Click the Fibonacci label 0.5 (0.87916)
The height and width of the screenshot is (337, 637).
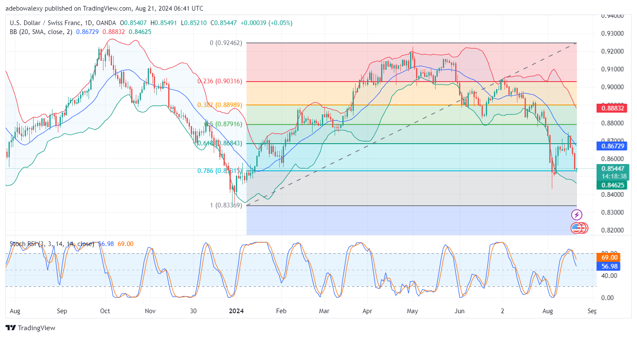pyautogui.click(x=224, y=124)
